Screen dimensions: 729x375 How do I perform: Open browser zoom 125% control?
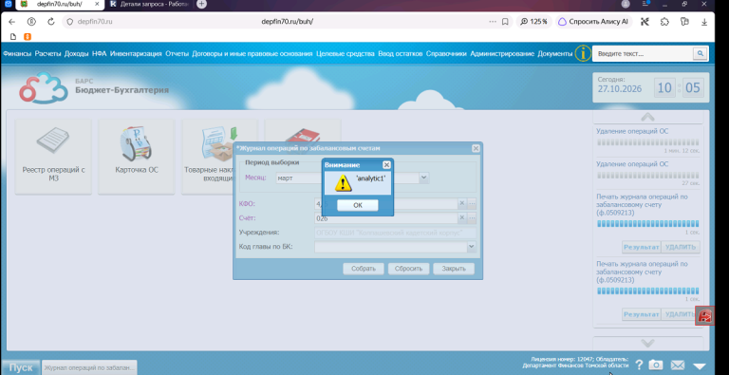(533, 22)
